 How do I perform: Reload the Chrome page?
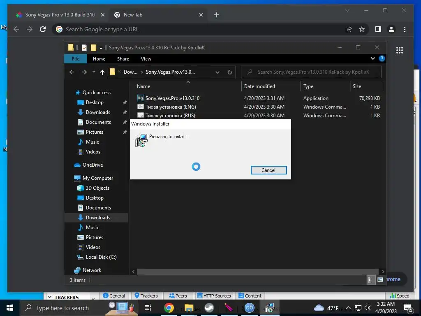[x=43, y=29]
